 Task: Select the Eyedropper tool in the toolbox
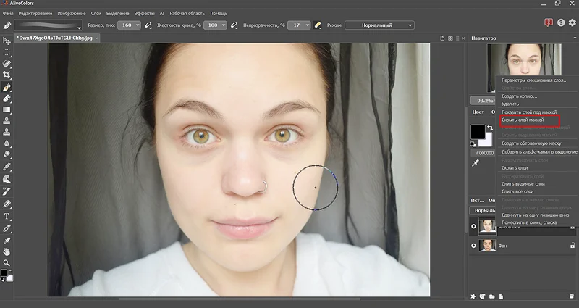7,241
